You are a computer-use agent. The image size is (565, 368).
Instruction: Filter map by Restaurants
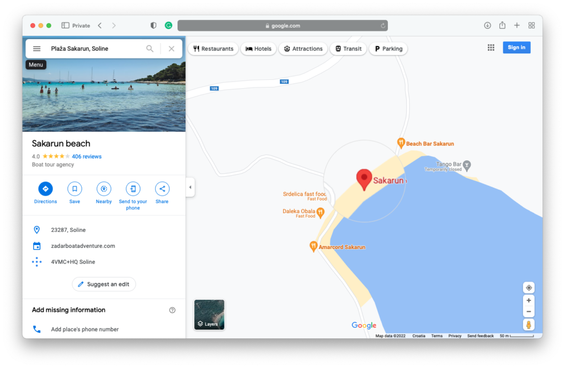pos(213,48)
